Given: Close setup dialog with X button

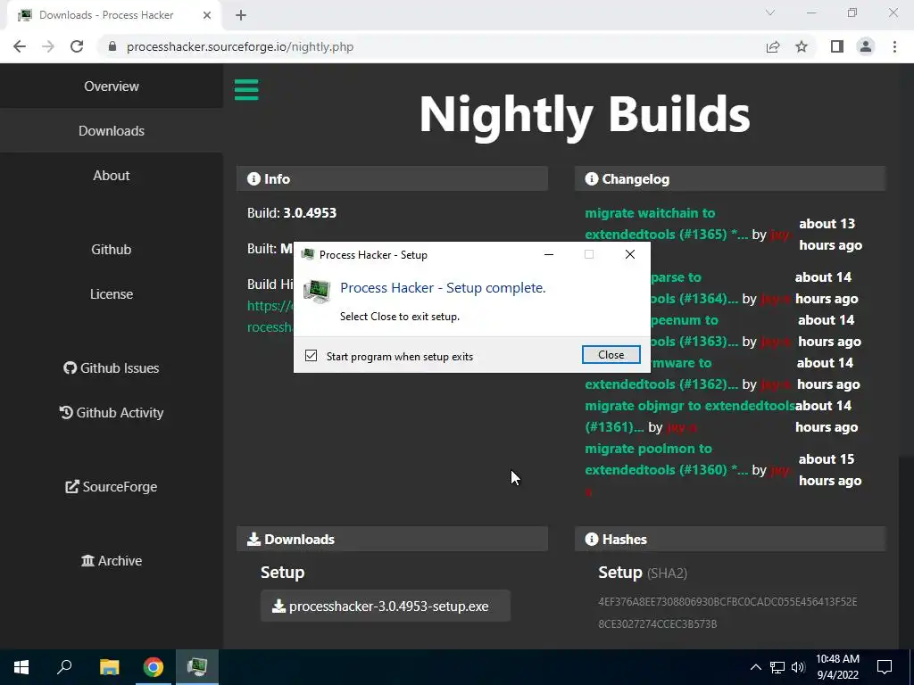Looking at the screenshot, I should [629, 254].
